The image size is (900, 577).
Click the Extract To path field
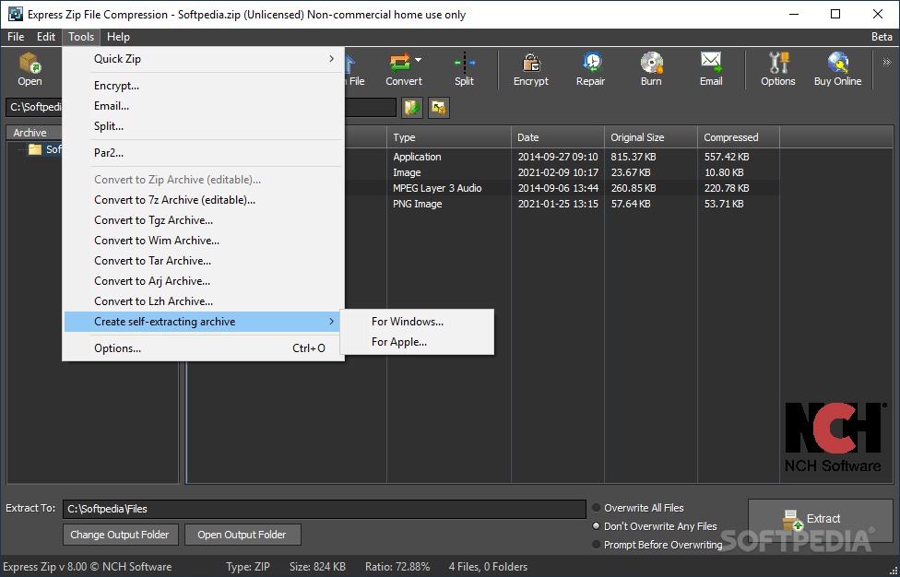coord(325,509)
